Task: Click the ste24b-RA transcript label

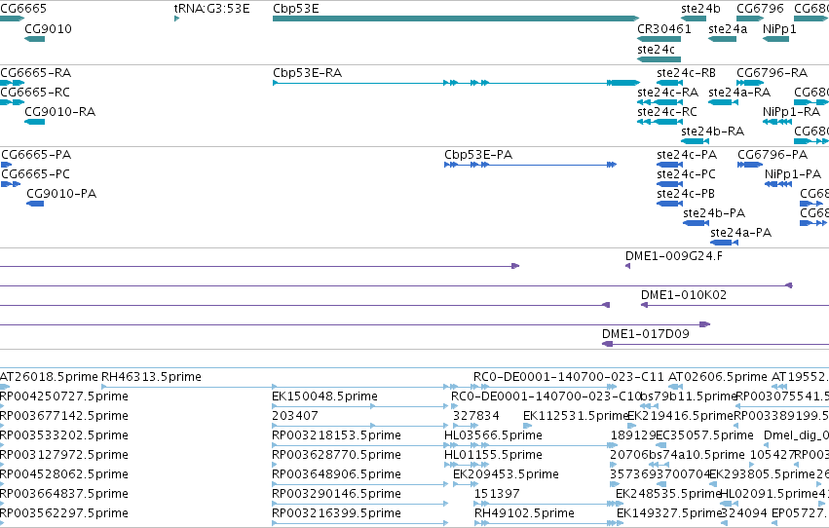Action: 713,132
